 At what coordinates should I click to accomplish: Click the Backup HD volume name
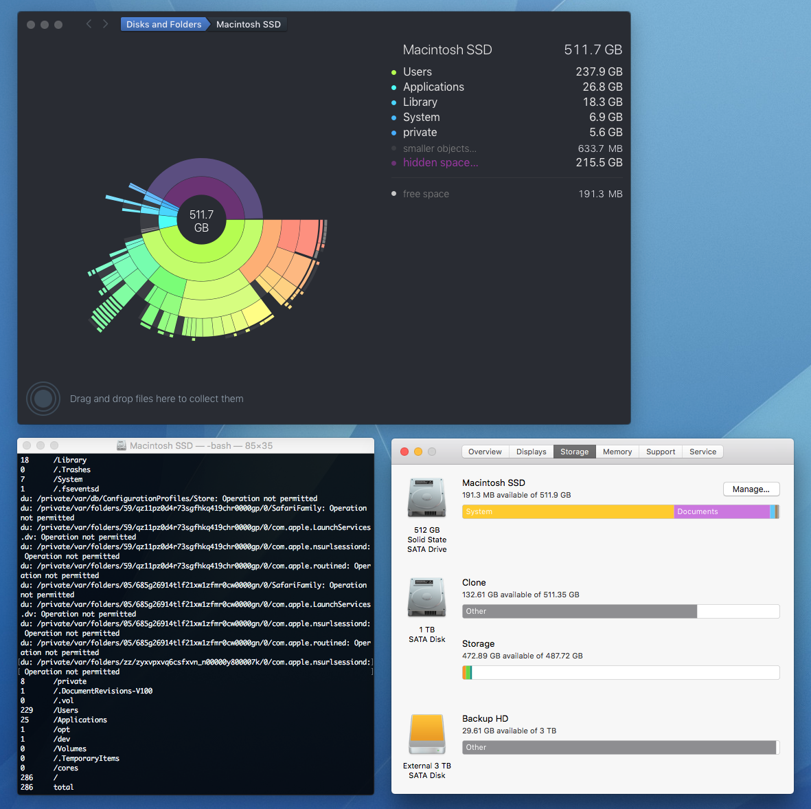[485, 718]
